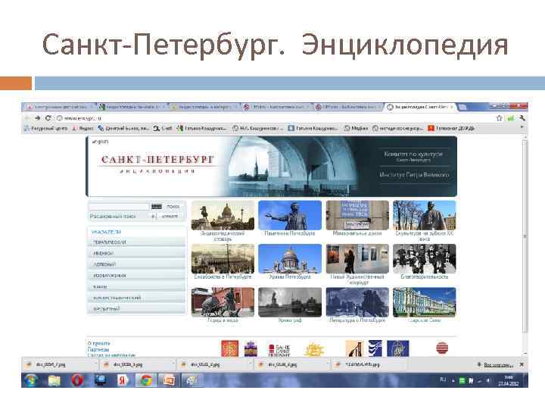The width and height of the screenshot is (545, 409).
Task: Open the Тематический index in the sidebar
Action: 136,242
